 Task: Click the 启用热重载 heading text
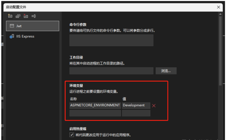coord(78,129)
